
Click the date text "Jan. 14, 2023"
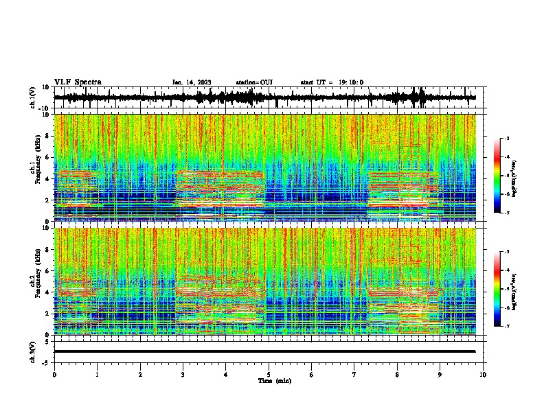pyautogui.click(x=192, y=82)
